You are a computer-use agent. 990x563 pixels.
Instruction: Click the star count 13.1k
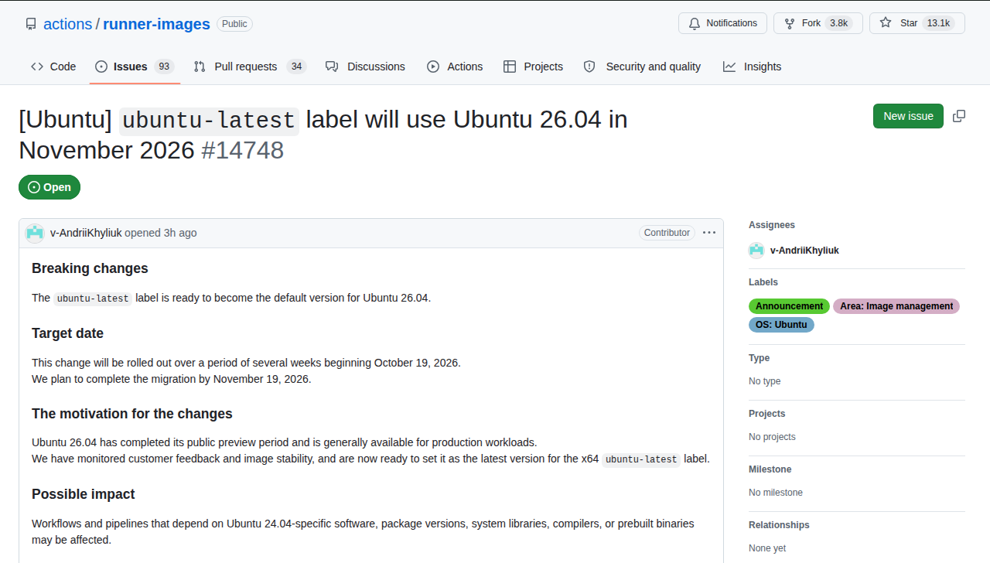pos(938,23)
